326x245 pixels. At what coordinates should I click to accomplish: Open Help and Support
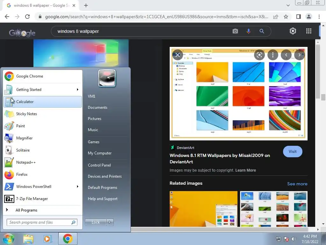pyautogui.click(x=103, y=199)
